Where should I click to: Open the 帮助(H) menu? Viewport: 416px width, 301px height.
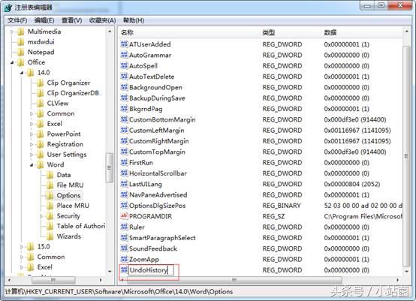[134, 20]
